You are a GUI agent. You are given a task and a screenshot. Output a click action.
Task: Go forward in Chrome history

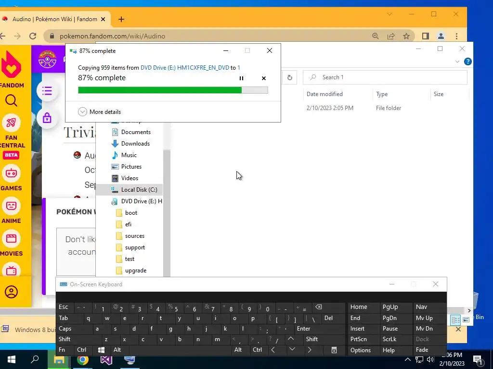17,36
